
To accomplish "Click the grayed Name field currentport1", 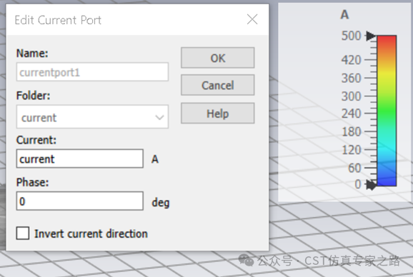I will point(92,72).
